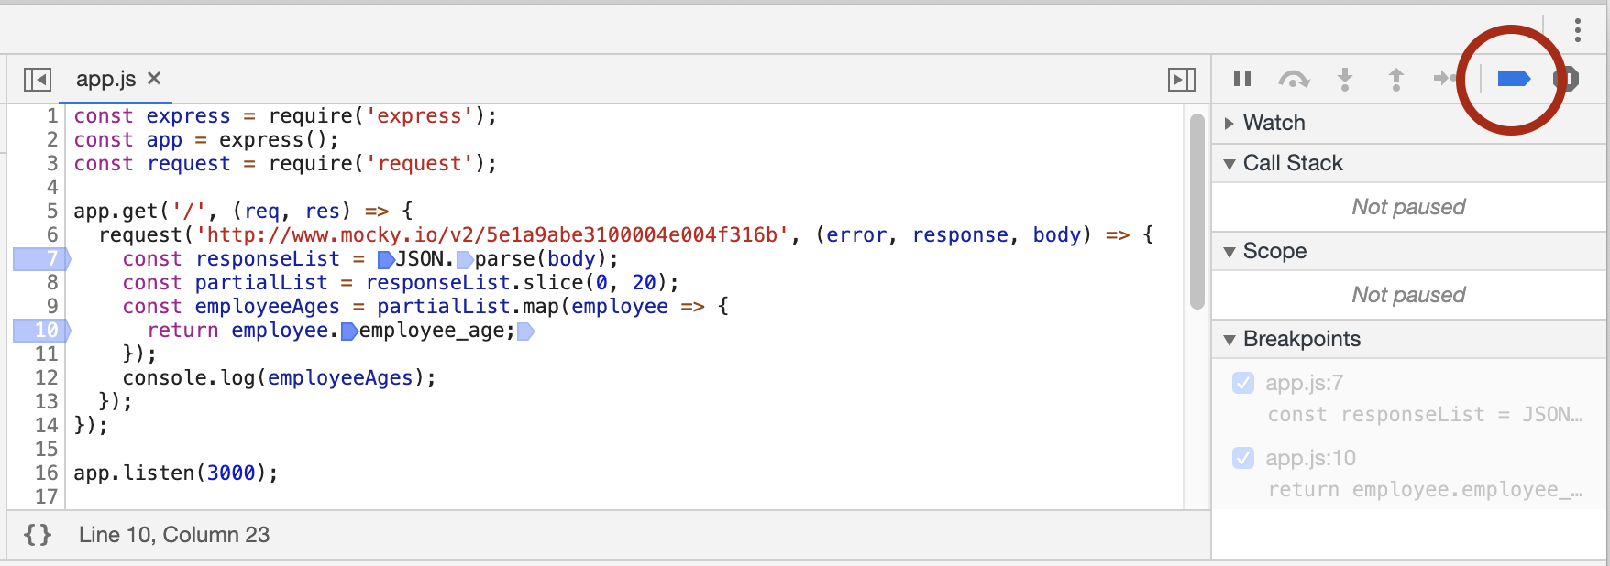Deactivate breakpoints with blue arrow icon
The height and width of the screenshot is (566, 1610).
click(1513, 80)
